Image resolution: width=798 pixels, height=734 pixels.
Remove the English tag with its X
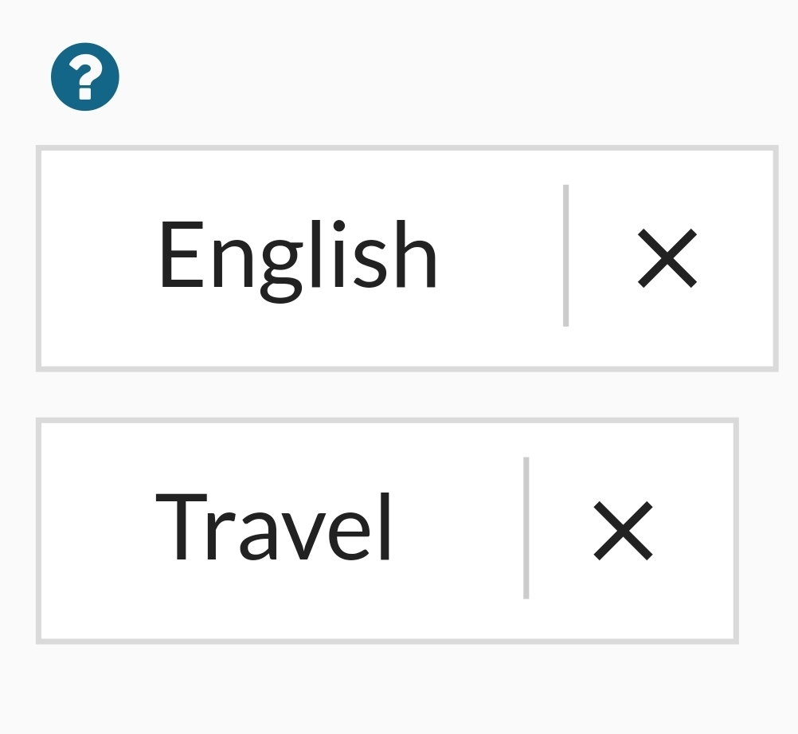pos(667,258)
